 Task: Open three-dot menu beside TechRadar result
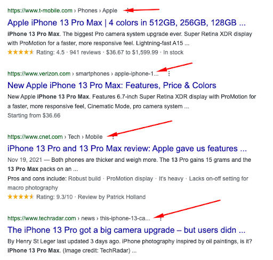[x=160, y=218]
